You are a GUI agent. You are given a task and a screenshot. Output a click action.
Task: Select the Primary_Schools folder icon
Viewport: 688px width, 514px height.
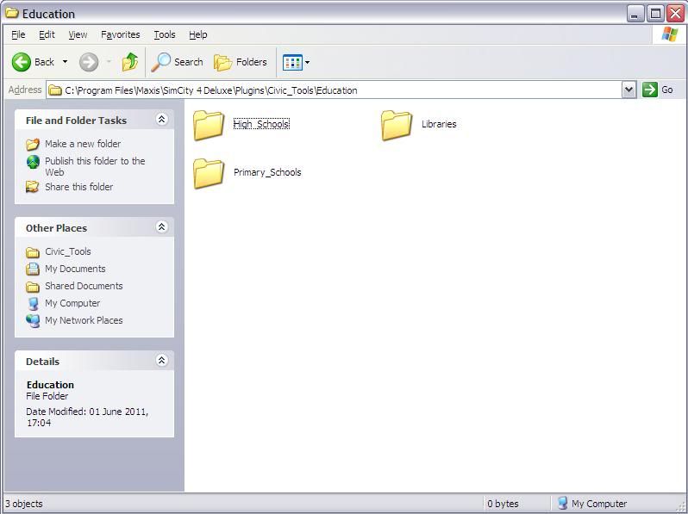click(x=209, y=174)
